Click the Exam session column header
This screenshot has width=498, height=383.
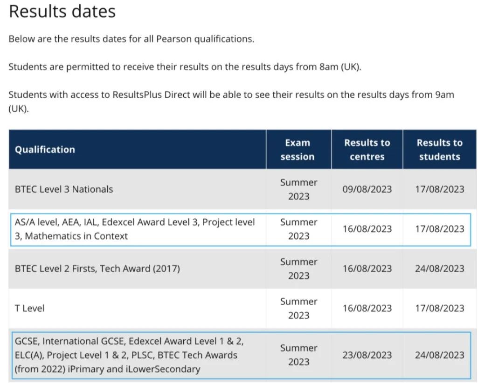pos(298,149)
